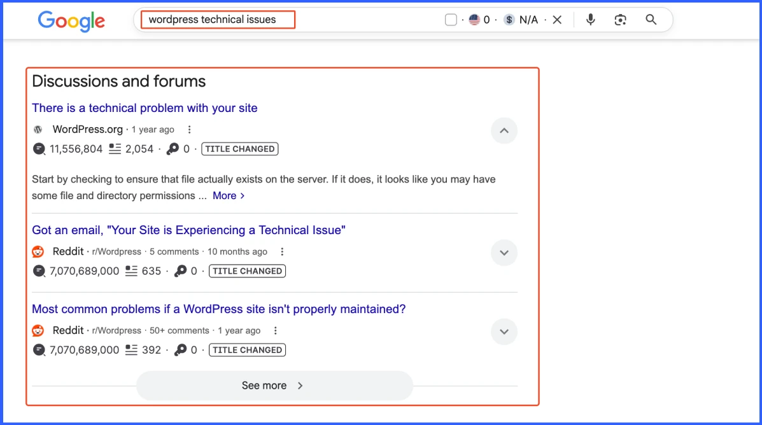The width and height of the screenshot is (762, 425).
Task: Click the 'WordPress.org' source name
Action: pyautogui.click(x=87, y=130)
